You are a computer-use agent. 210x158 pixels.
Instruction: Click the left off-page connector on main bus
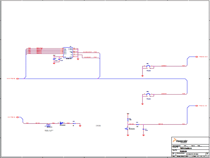[x=17, y=79]
